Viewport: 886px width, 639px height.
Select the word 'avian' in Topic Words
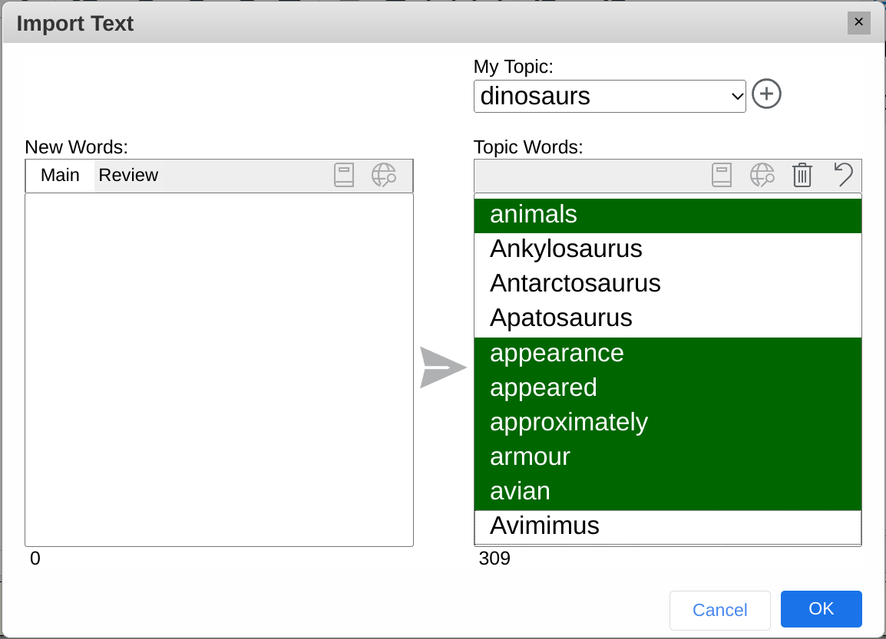pos(668,492)
